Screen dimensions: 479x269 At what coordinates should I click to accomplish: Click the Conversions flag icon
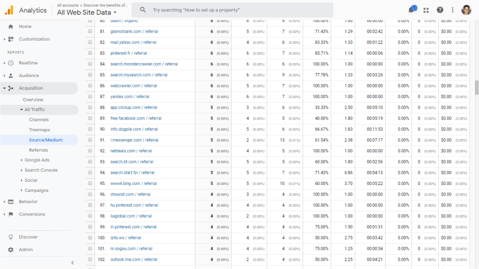point(11,214)
